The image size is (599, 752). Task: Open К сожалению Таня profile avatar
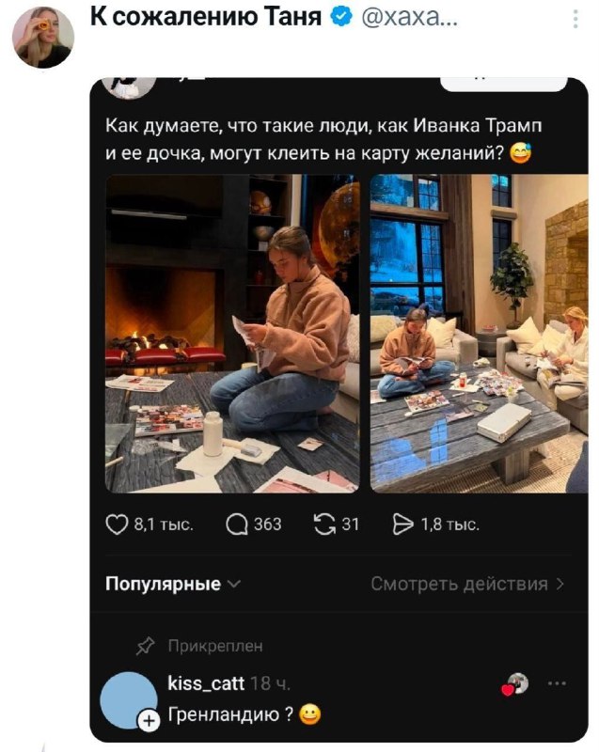pos(42,37)
